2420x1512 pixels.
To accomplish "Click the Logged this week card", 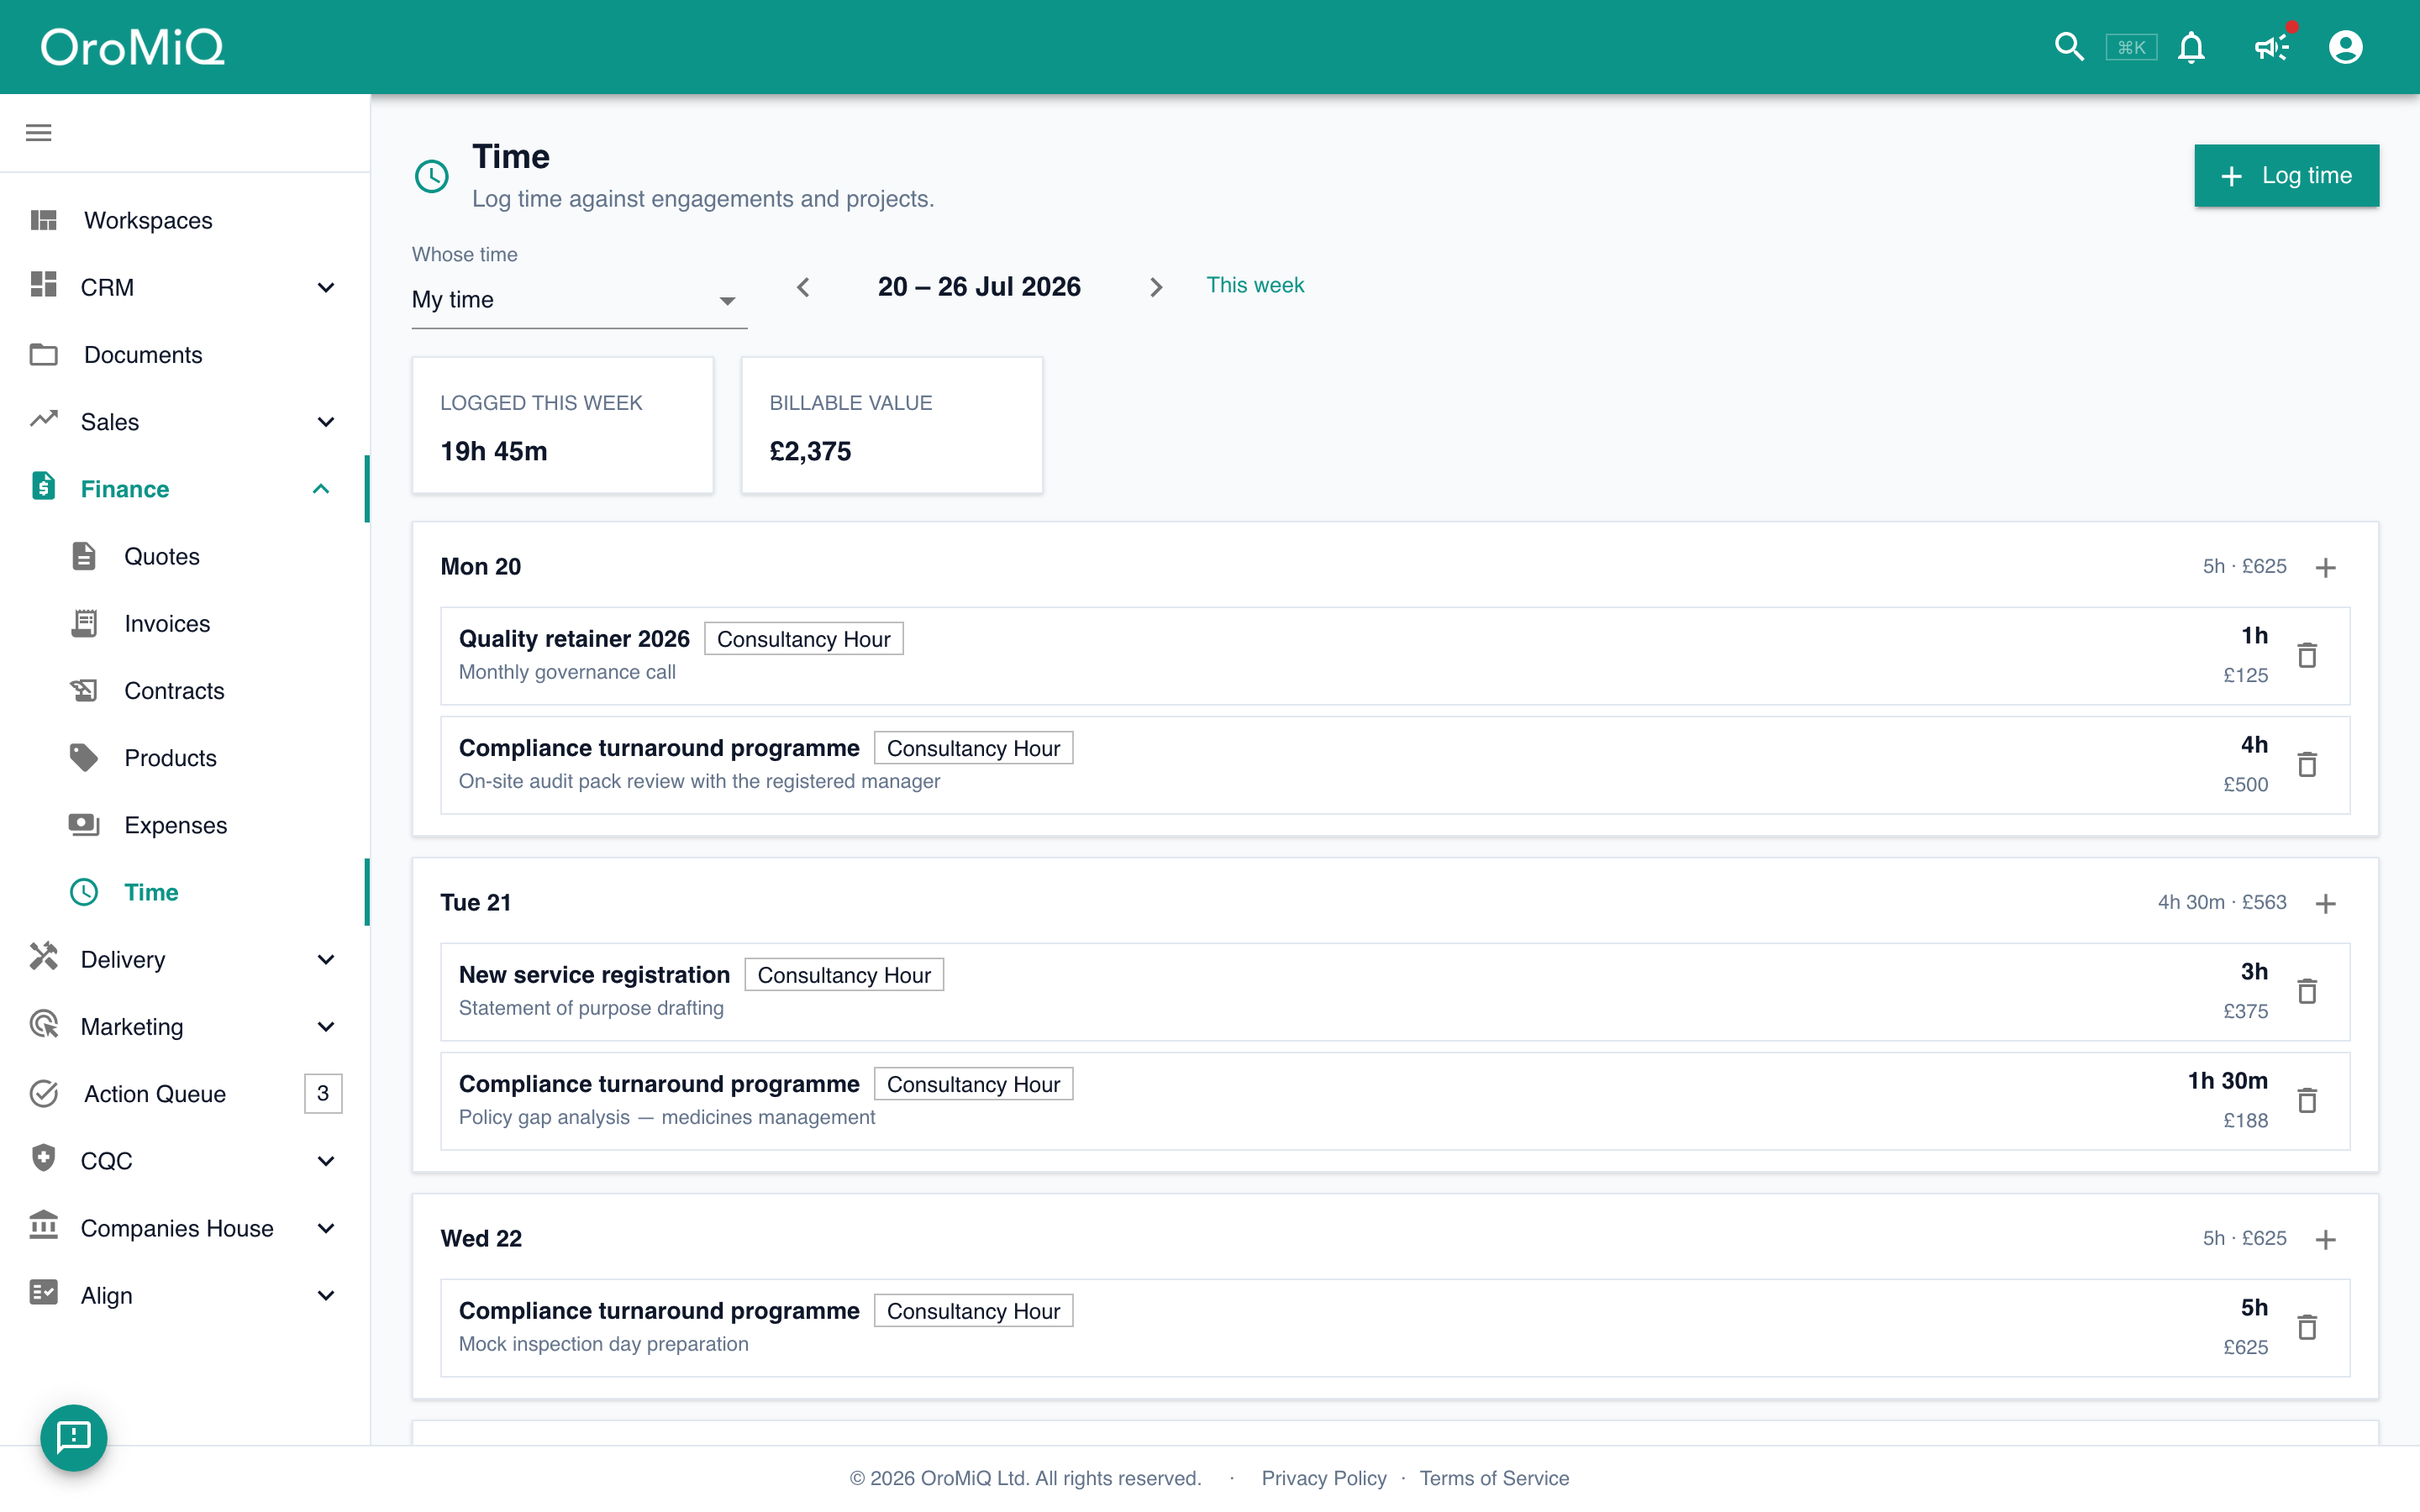I will (x=563, y=425).
